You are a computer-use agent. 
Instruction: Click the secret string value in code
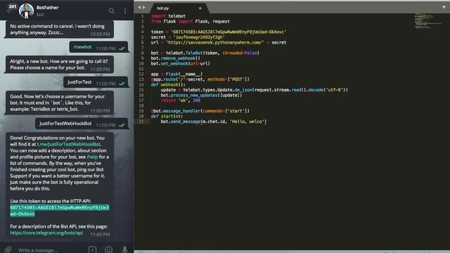tap(199, 37)
